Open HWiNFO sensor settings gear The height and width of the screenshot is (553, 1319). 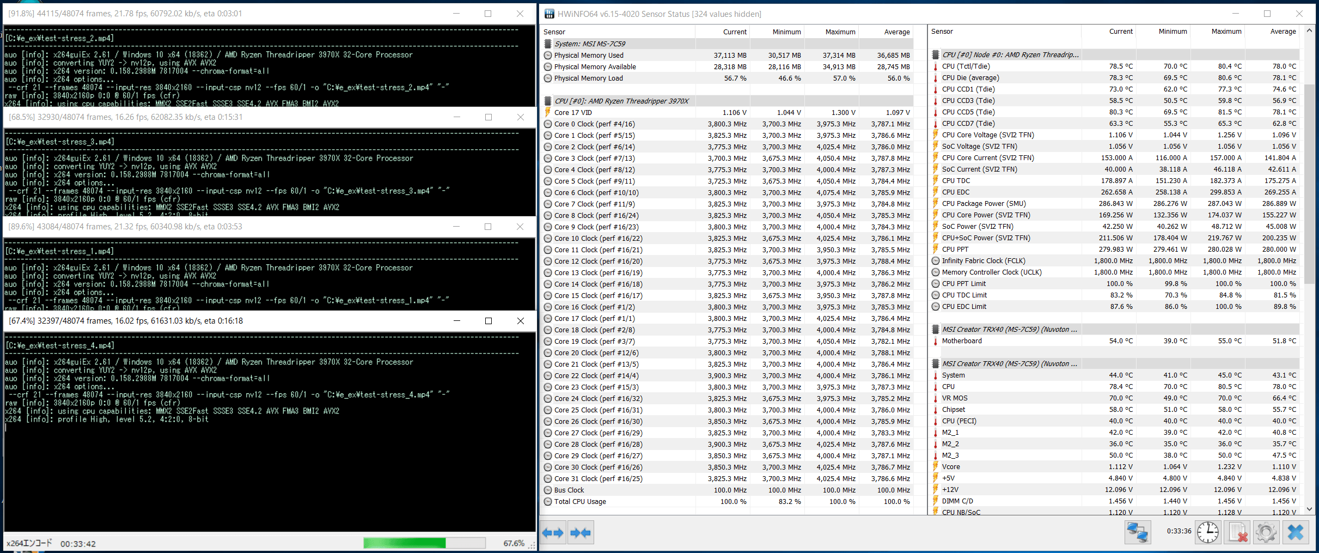[x=1266, y=532]
